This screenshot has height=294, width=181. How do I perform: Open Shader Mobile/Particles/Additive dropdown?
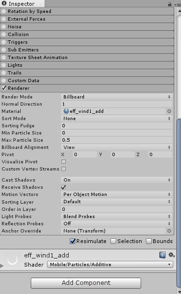click(x=110, y=265)
